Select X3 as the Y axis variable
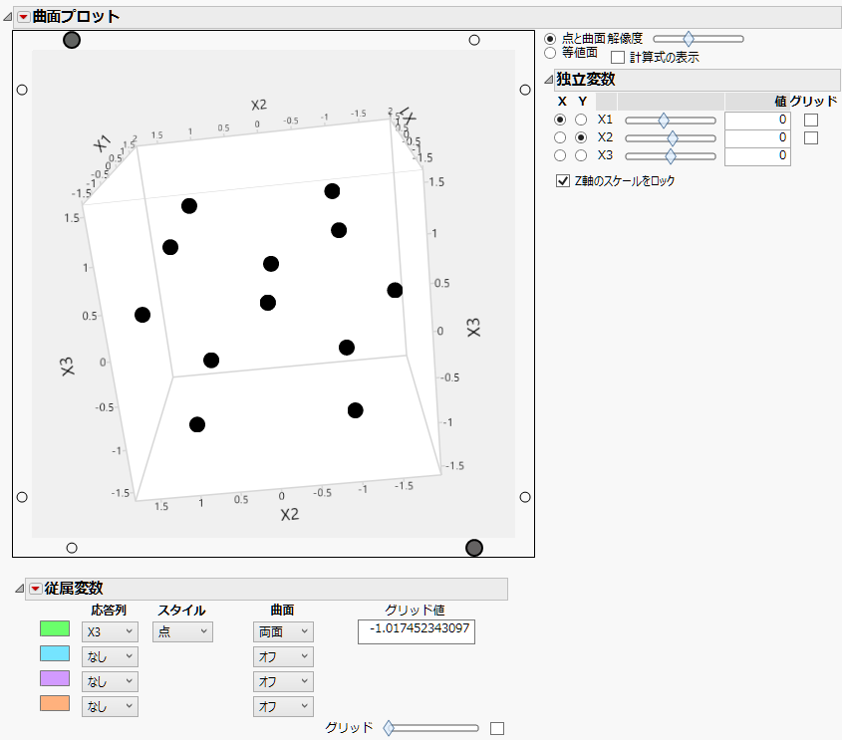This screenshot has height=740, width=842. [581, 155]
